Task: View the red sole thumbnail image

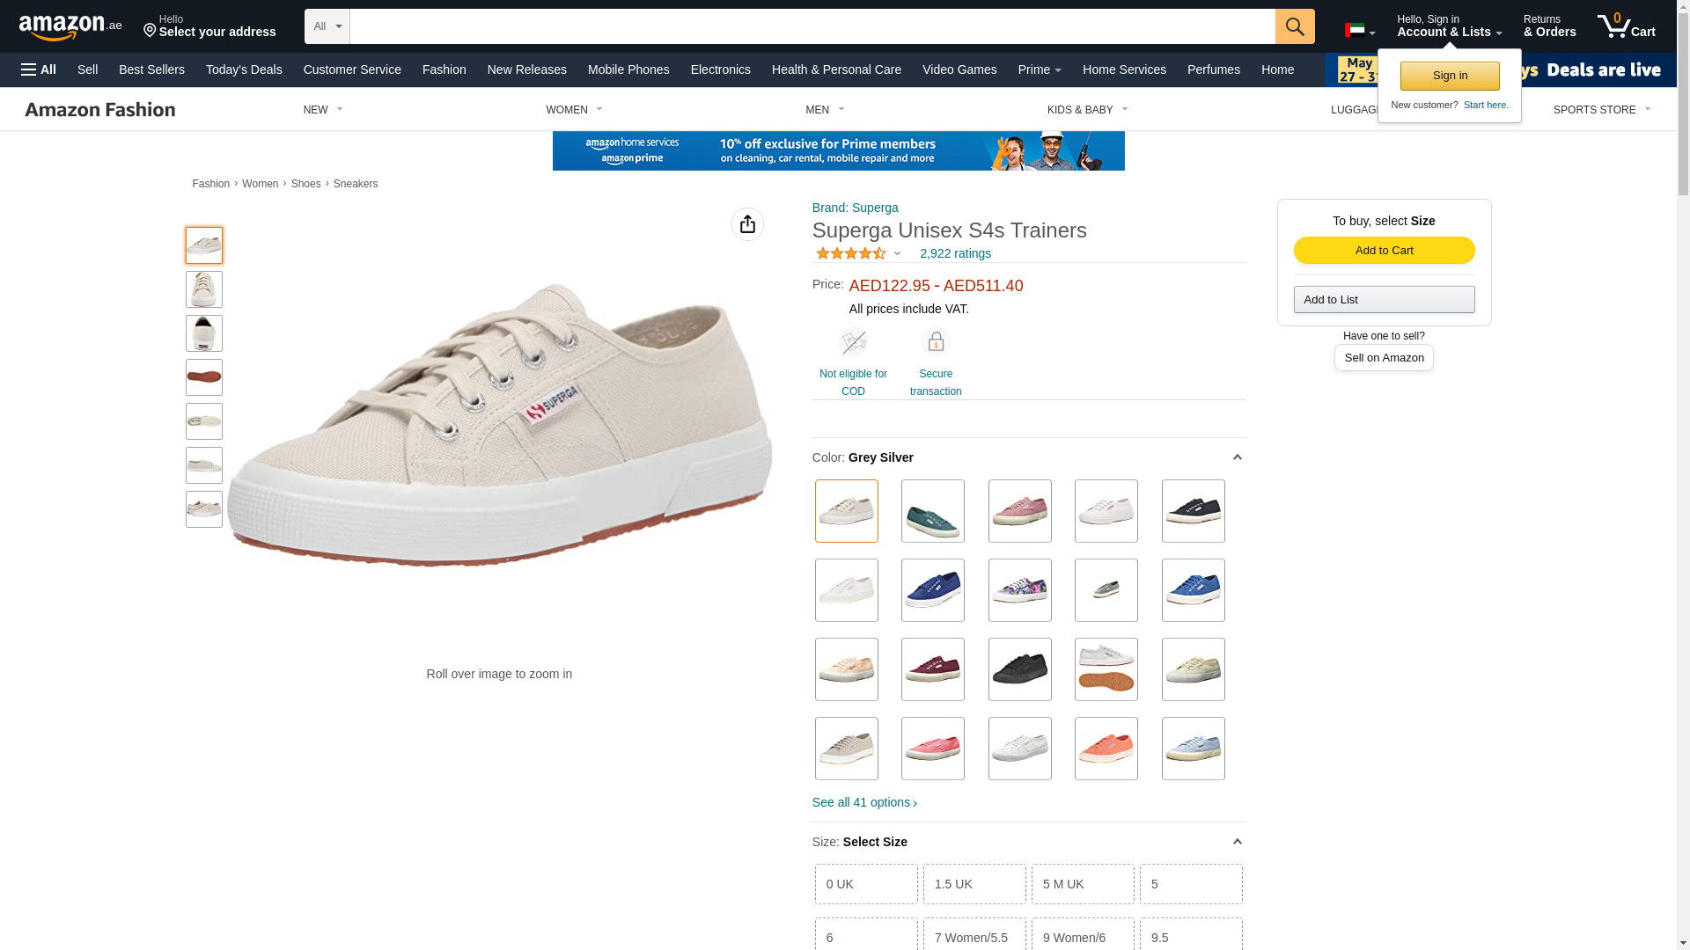Action: click(x=204, y=377)
